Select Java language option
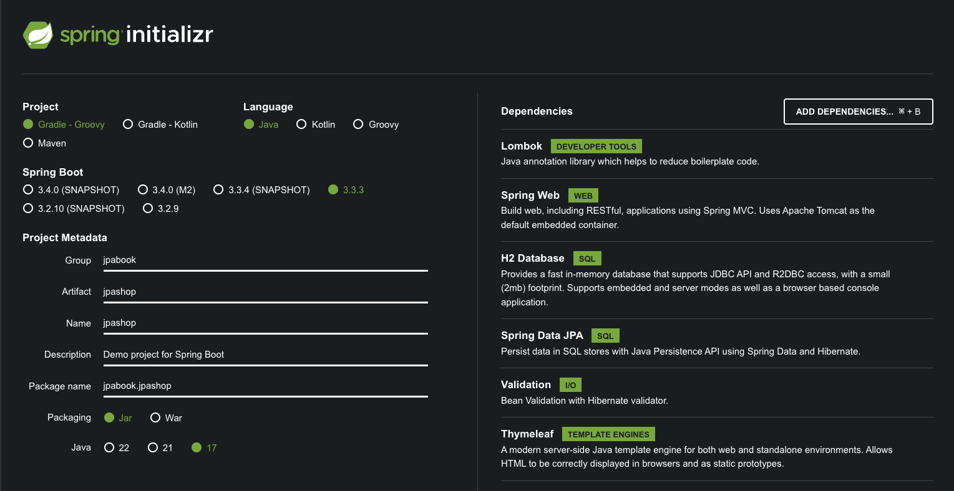This screenshot has height=491, width=954. pyautogui.click(x=261, y=125)
